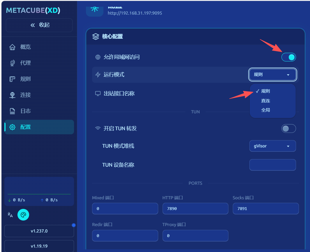Viewport: 310px width, 252px height.
Task: Click the download speed 0 B/s readout
Action: 17,200
